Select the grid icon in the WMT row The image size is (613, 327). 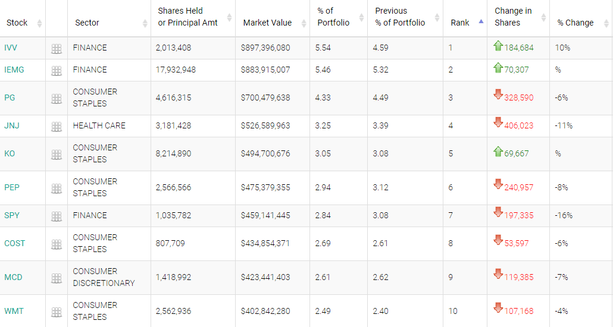[57, 312]
